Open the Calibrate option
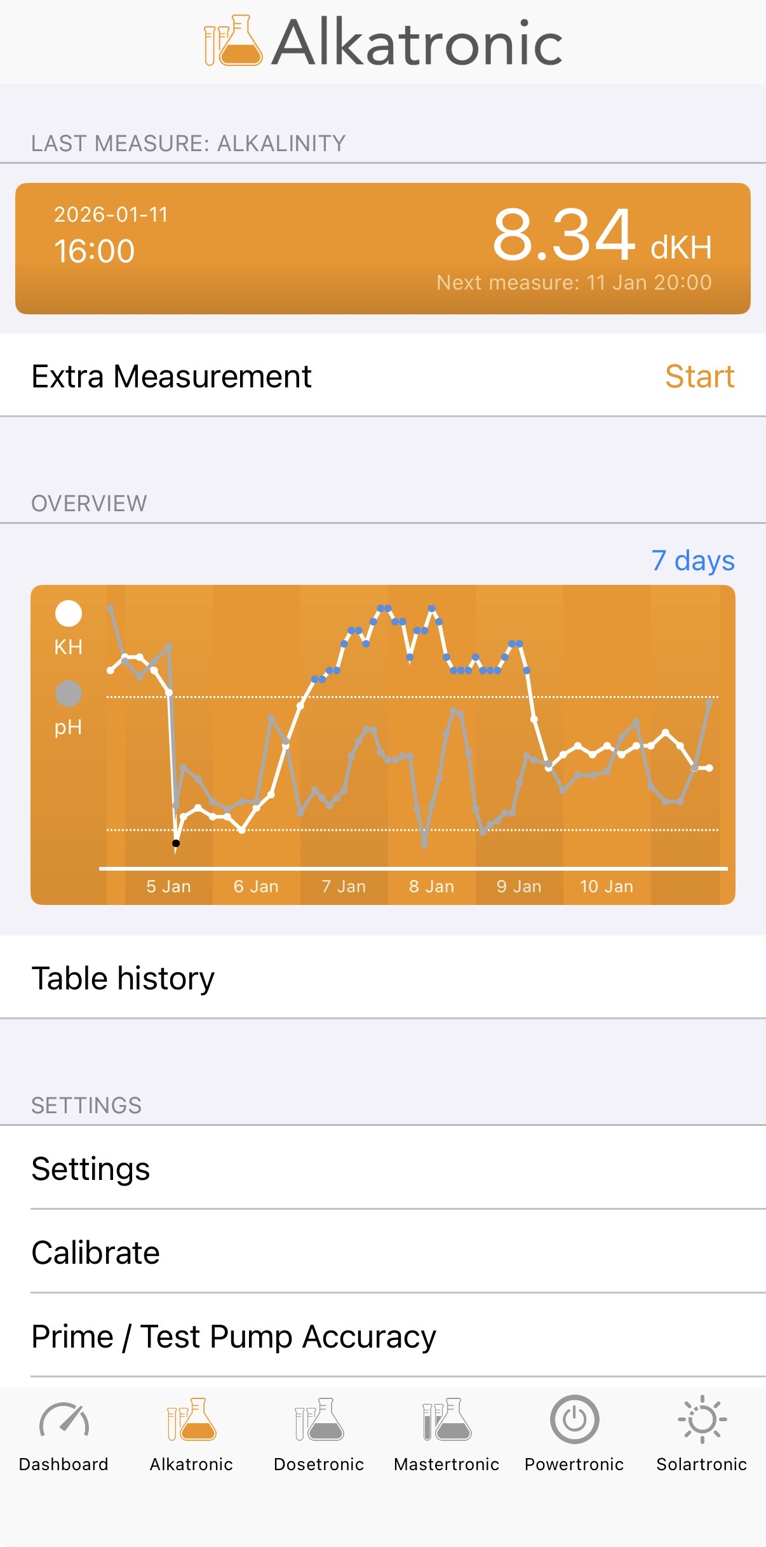766x1547 pixels. point(383,1253)
